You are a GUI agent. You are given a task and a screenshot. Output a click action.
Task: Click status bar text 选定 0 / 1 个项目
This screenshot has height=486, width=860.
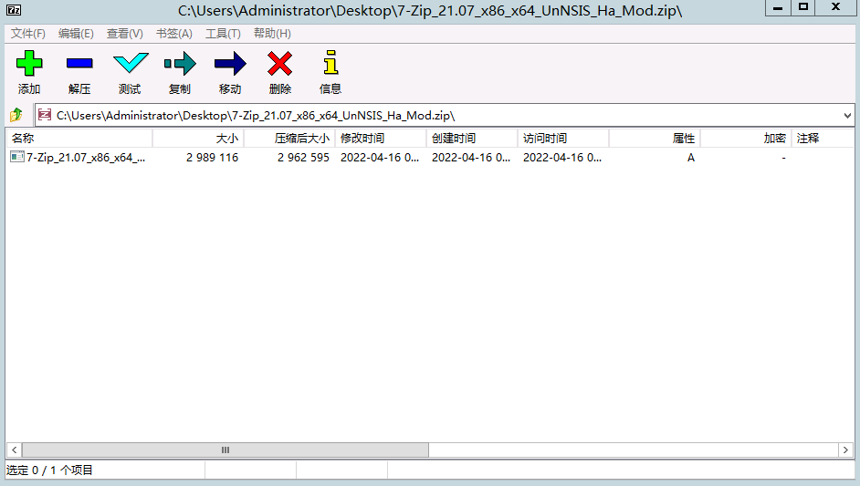[49, 470]
